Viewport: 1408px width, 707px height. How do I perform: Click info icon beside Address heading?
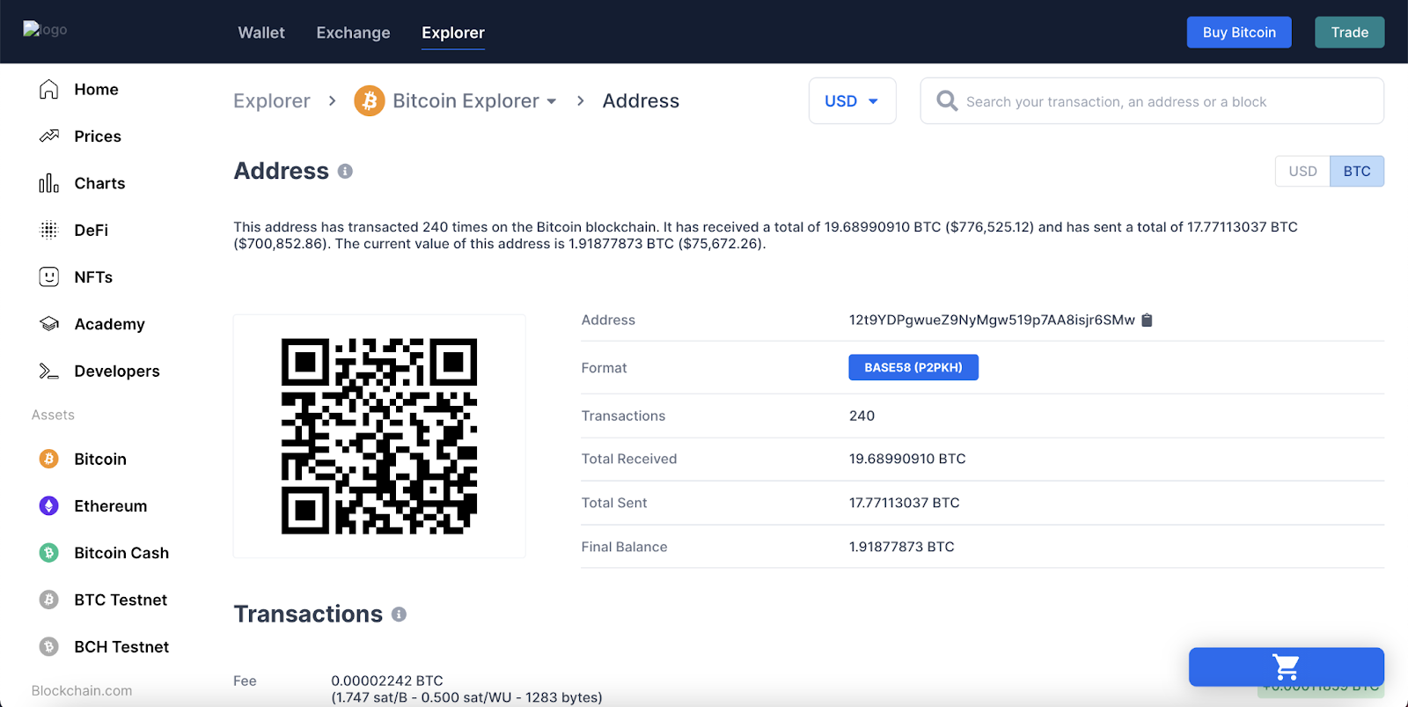click(x=345, y=171)
